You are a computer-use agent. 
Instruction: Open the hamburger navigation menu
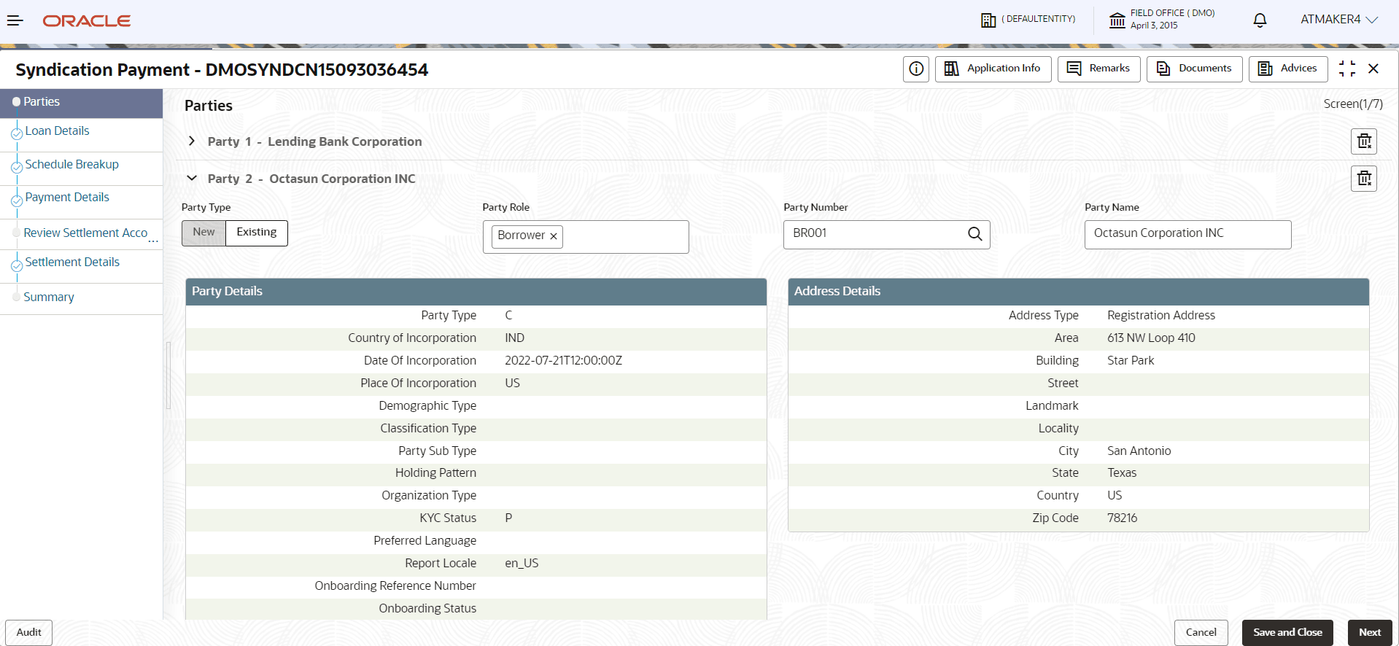[15, 20]
